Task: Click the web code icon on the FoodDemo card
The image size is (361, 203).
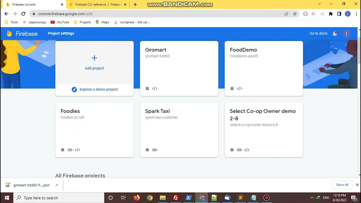Action: (x=239, y=89)
